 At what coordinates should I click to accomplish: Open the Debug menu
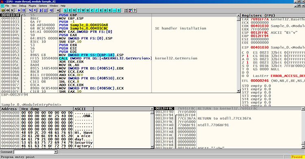[x=22, y=6]
